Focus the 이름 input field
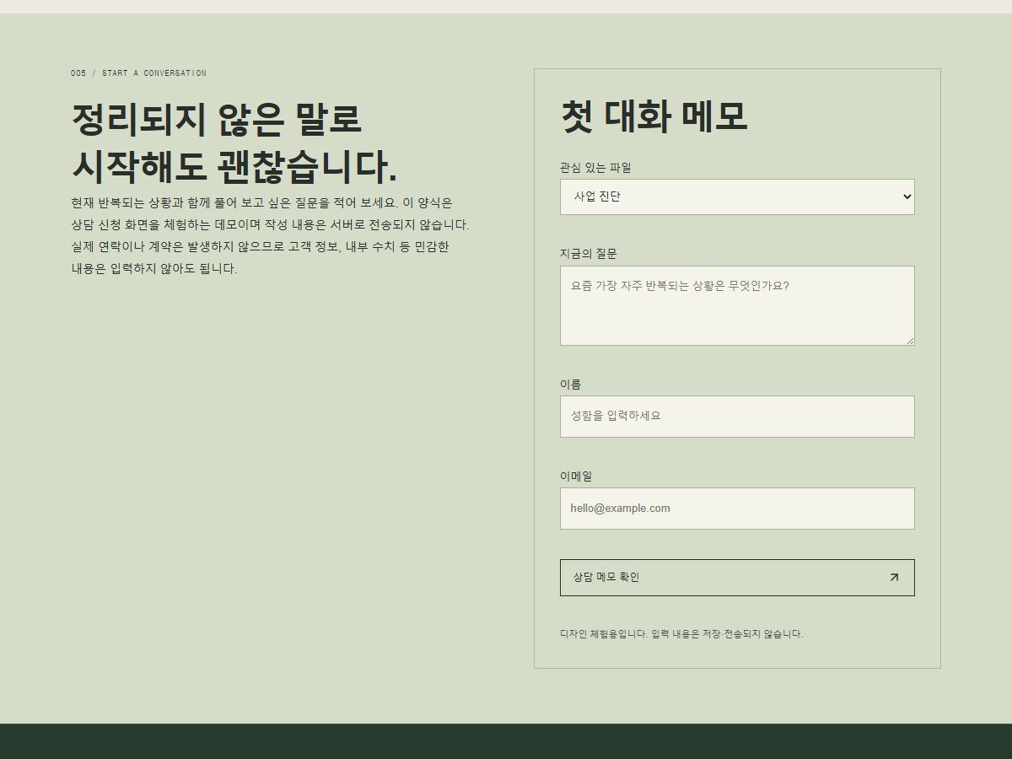The width and height of the screenshot is (1012, 759). coord(737,417)
